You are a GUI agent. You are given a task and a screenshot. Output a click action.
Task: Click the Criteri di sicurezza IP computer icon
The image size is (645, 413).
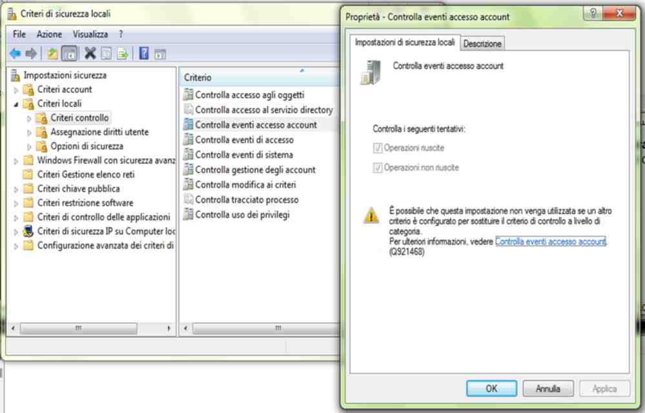tap(28, 232)
